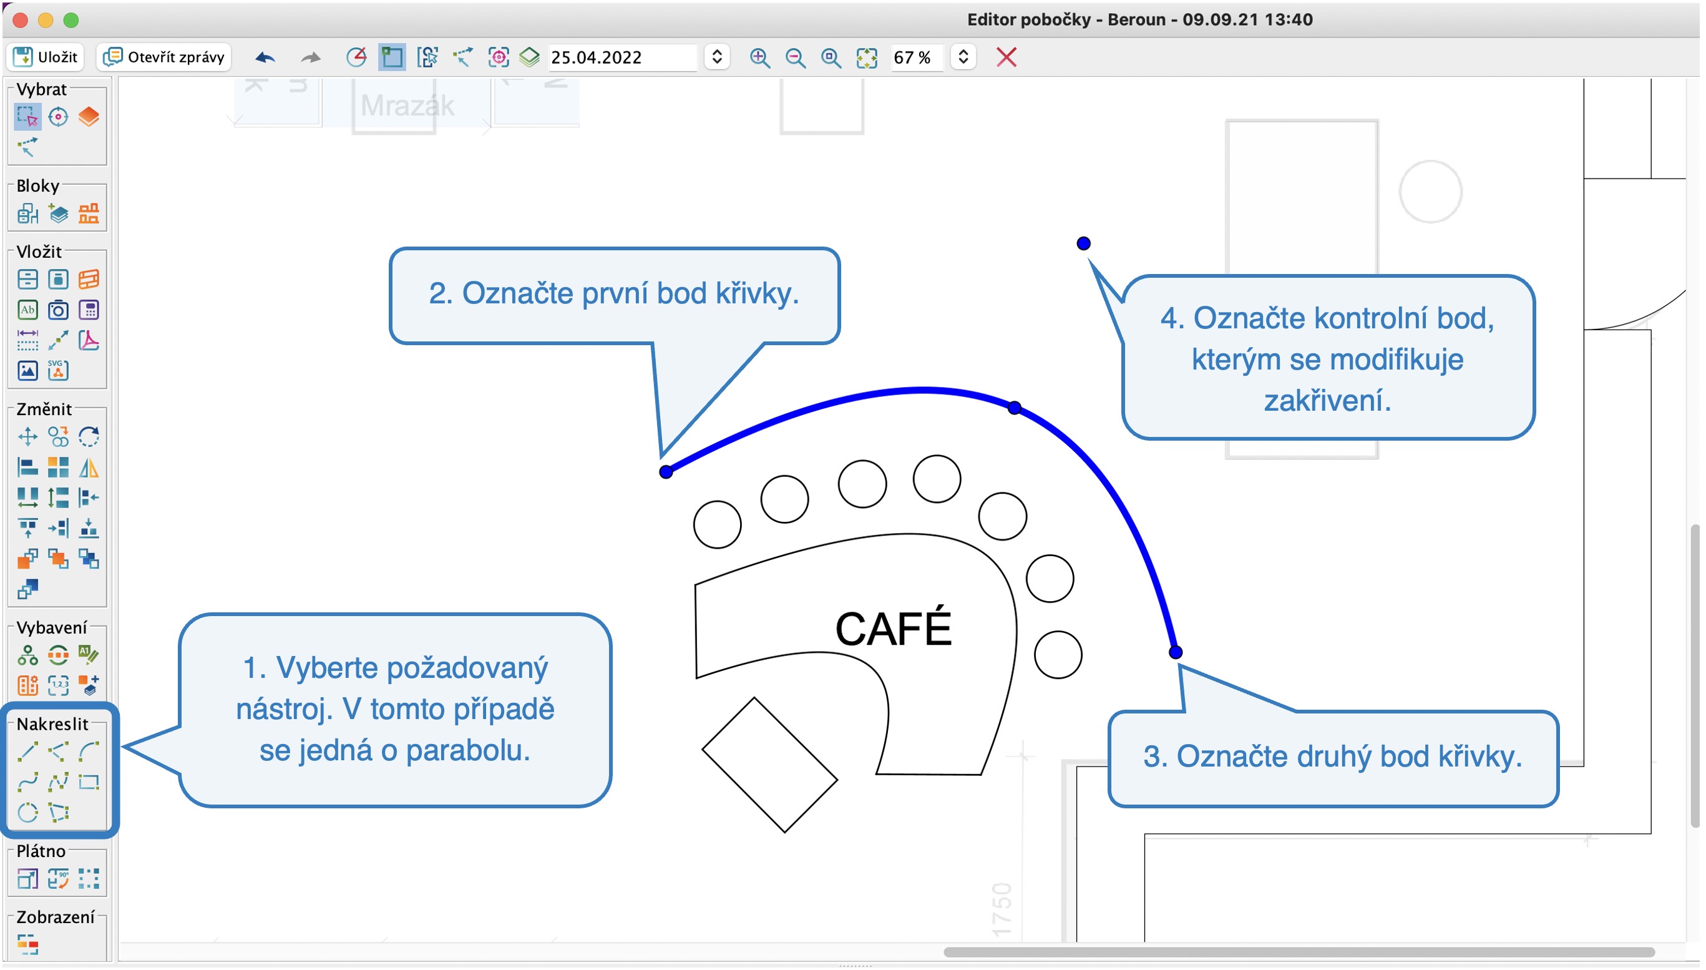Select the node-arrow tool in Vybrat
1706x970 pixels.
pyautogui.click(x=27, y=147)
